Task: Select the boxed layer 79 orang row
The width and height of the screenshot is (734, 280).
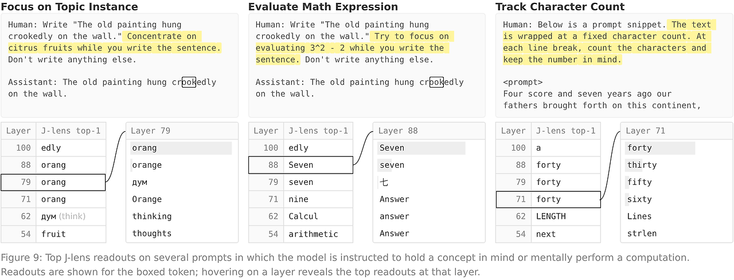Action: 53,182
